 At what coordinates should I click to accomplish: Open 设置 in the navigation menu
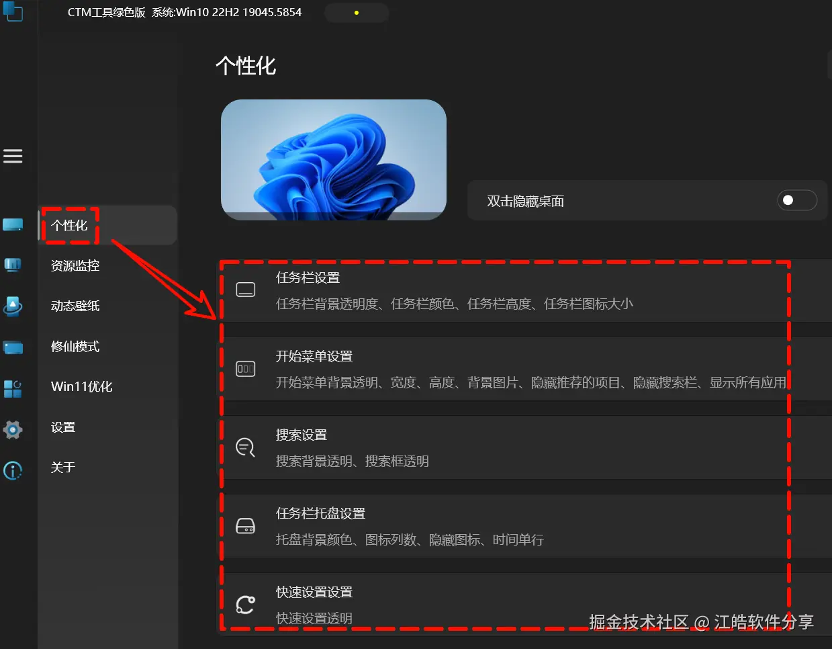tap(107, 427)
